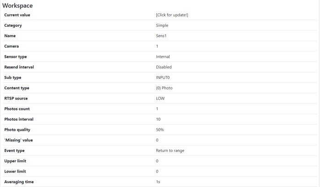Viewport: 320px width, 187px height.
Task: Click the 'Return to range' event type value
Action: tap(170, 150)
